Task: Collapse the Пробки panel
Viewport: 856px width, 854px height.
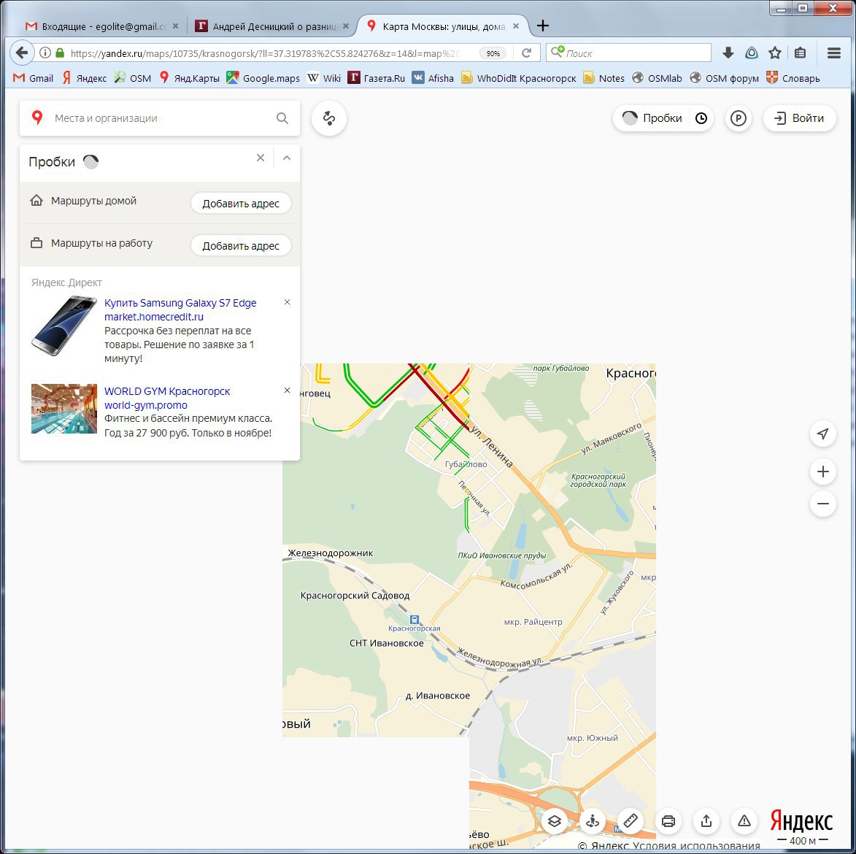Action: tap(287, 158)
